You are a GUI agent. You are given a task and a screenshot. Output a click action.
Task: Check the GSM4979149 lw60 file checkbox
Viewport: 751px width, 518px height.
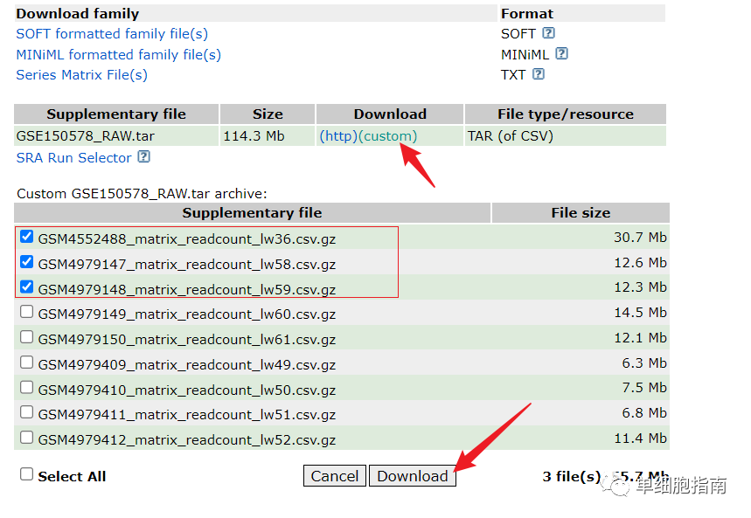tap(27, 312)
